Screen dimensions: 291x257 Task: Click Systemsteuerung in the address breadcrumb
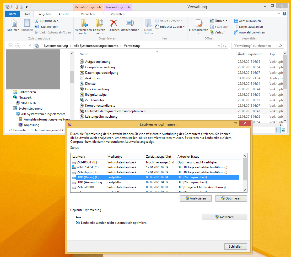point(56,46)
